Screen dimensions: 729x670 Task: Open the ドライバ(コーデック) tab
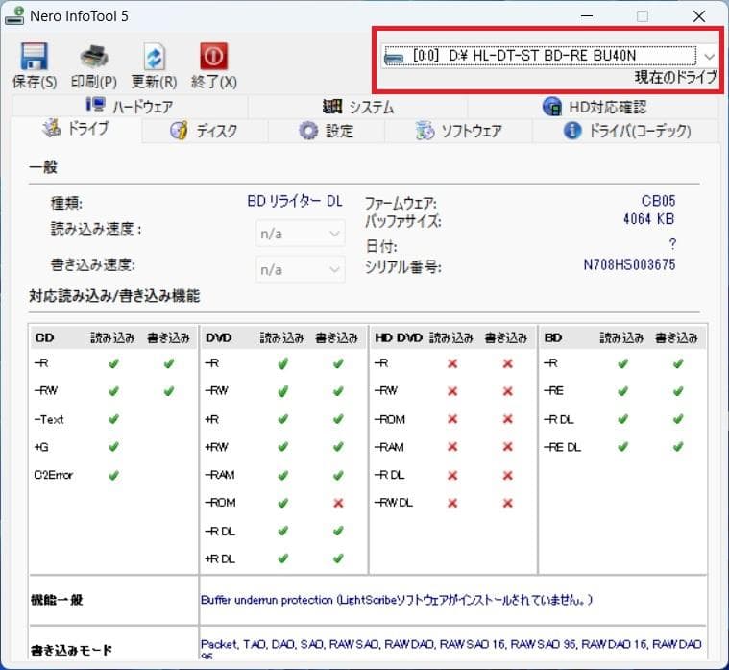(627, 131)
